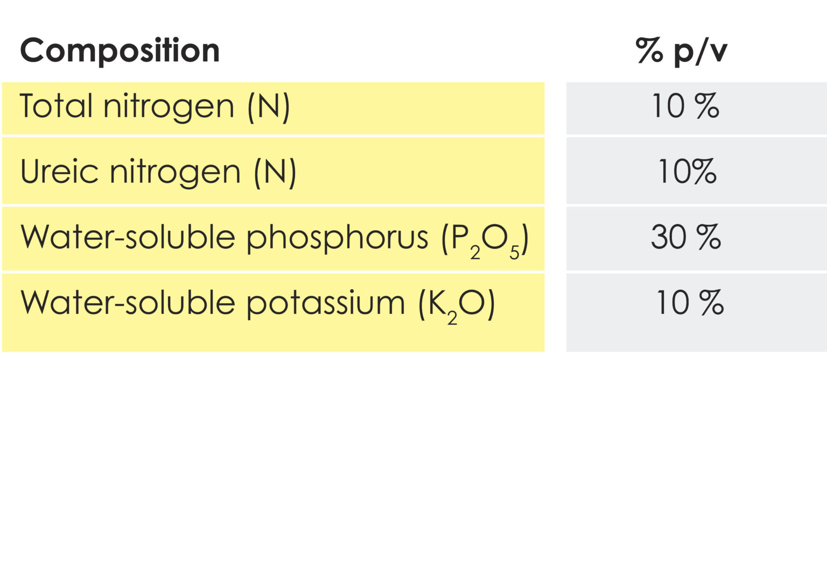Click the K2O chemical formula
This screenshot has height=584, width=827.
[x=457, y=305]
